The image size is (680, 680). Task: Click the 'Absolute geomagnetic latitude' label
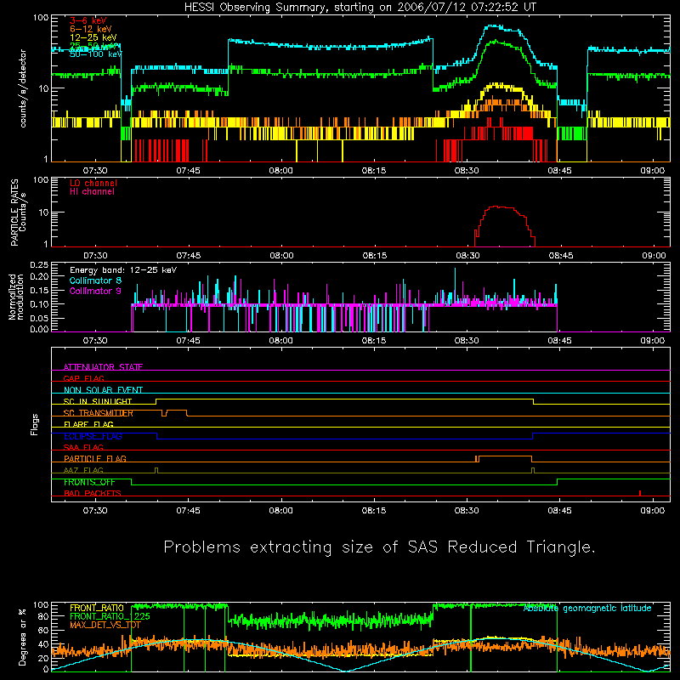coord(587,609)
